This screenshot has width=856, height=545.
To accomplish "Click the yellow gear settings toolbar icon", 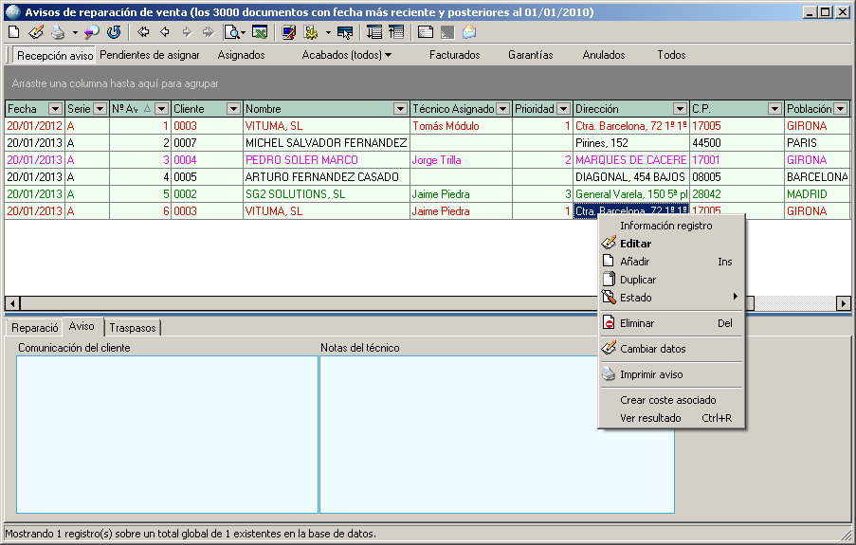I will 311,32.
